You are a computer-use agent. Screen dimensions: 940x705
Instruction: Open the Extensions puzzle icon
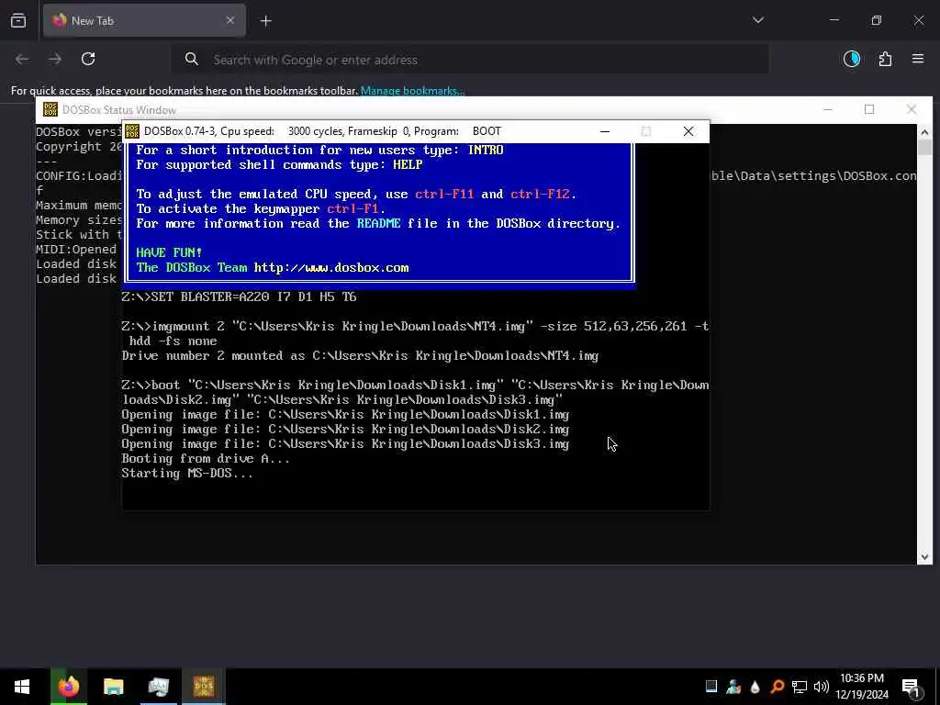885,59
